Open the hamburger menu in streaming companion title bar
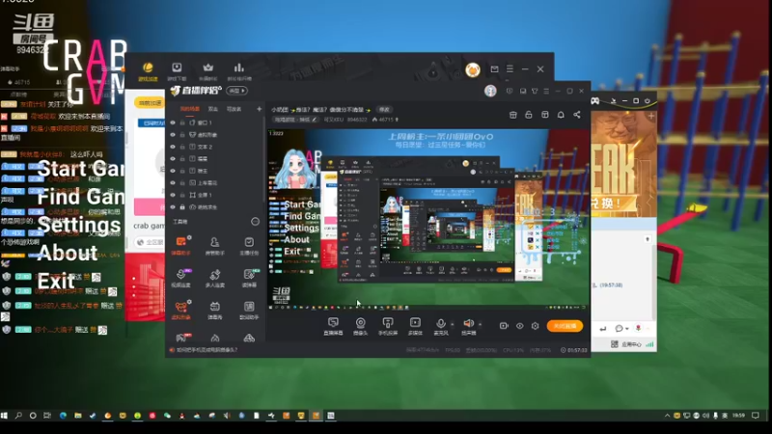772x434 pixels. (x=546, y=91)
